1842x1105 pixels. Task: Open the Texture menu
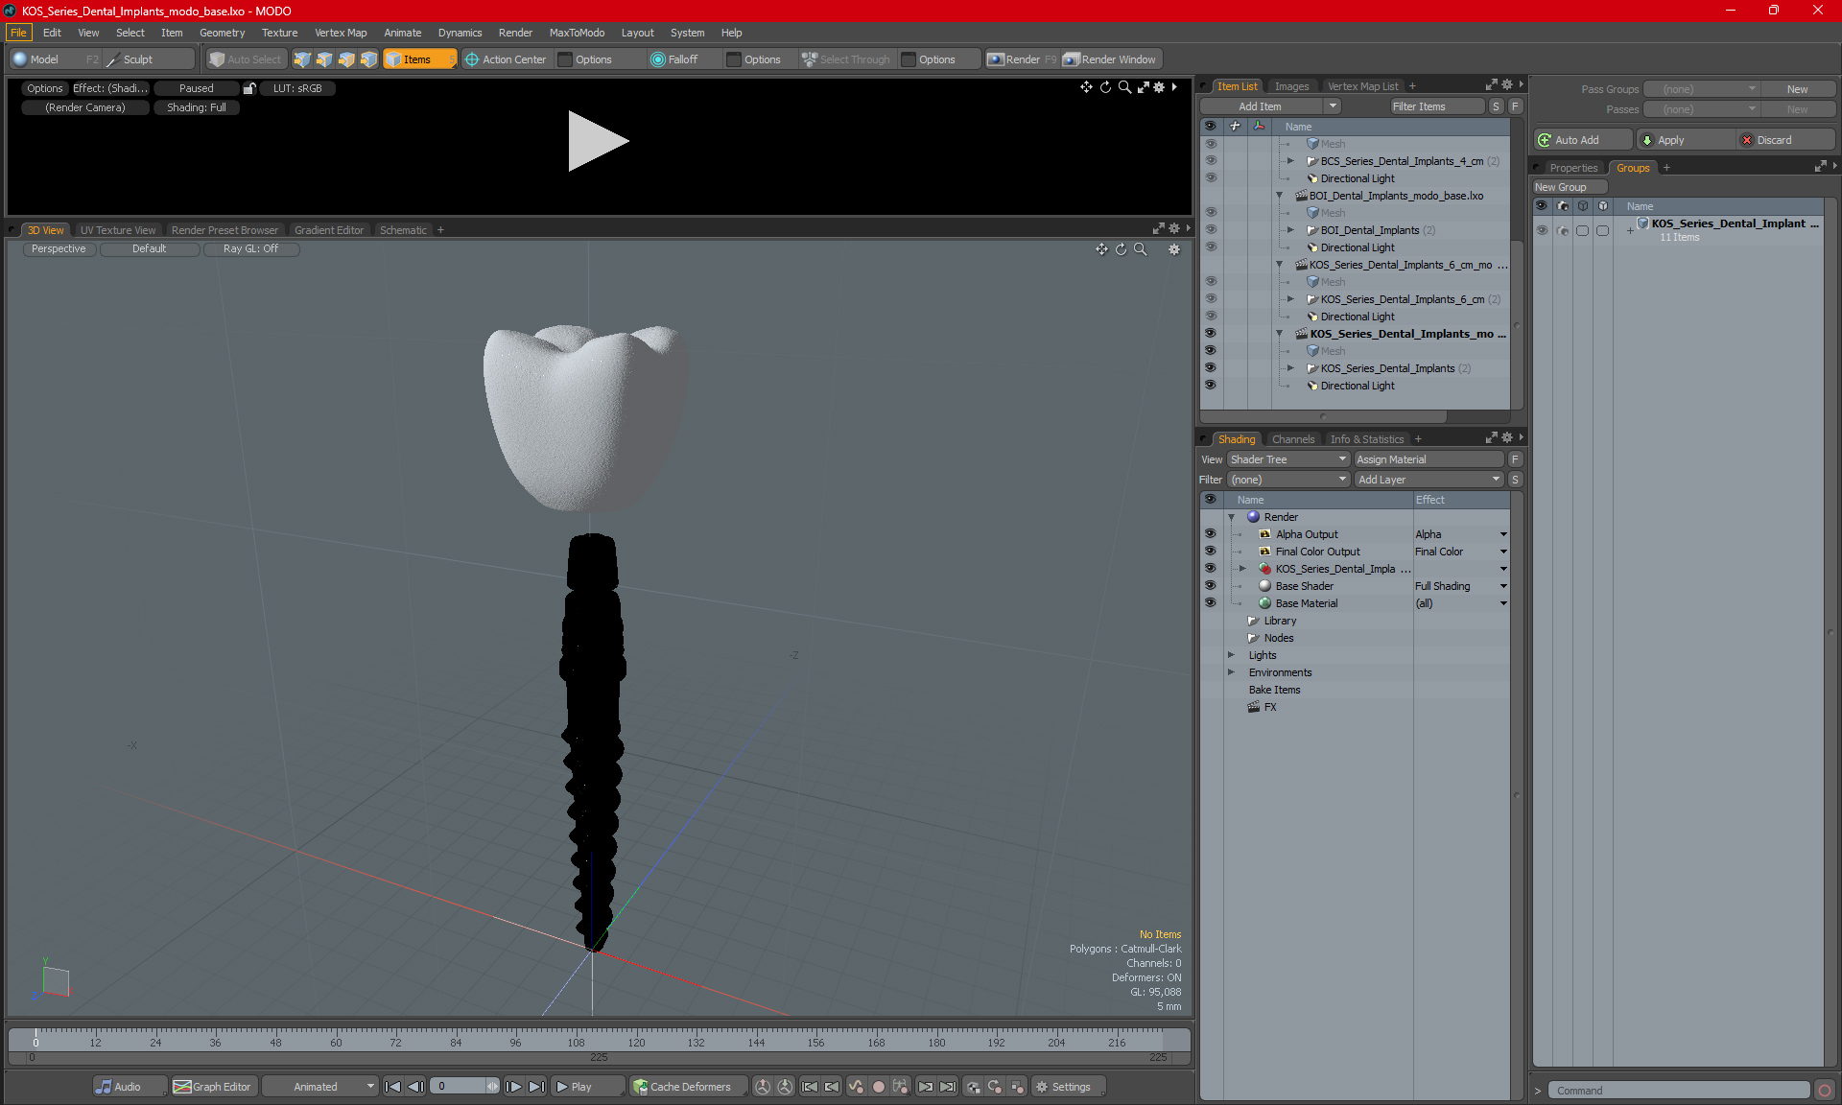pyautogui.click(x=279, y=33)
